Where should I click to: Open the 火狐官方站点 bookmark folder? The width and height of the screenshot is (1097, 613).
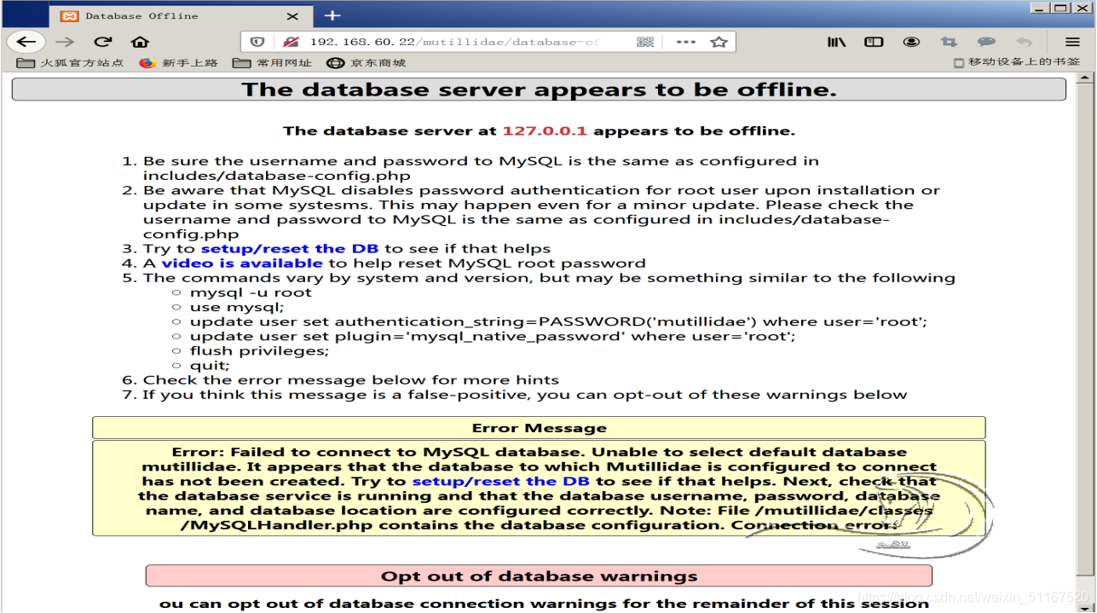(x=70, y=63)
